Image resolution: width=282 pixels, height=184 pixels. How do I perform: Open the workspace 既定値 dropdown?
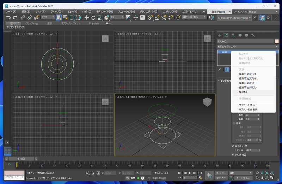(x=263, y=12)
